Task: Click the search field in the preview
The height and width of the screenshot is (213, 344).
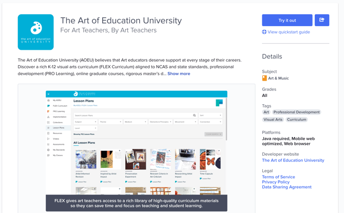Action: (133, 115)
